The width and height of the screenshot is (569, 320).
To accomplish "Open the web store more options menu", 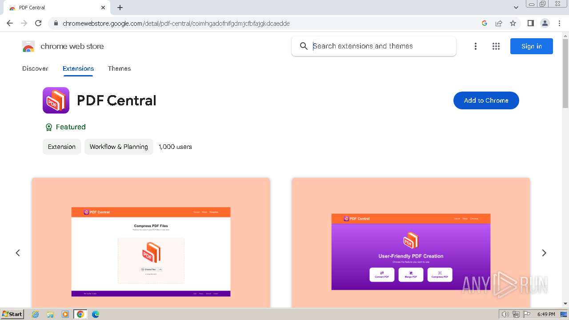I will click(x=476, y=46).
